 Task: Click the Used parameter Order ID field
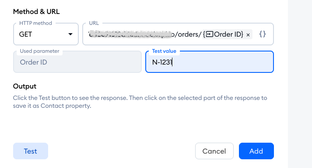click(77, 62)
